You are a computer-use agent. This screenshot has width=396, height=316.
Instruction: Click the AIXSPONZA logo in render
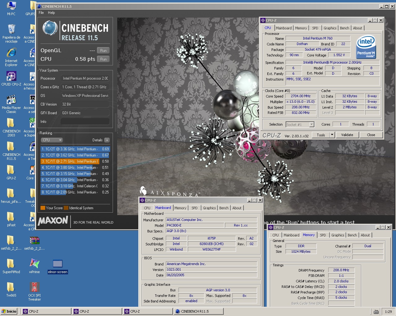pyautogui.click(x=170, y=191)
